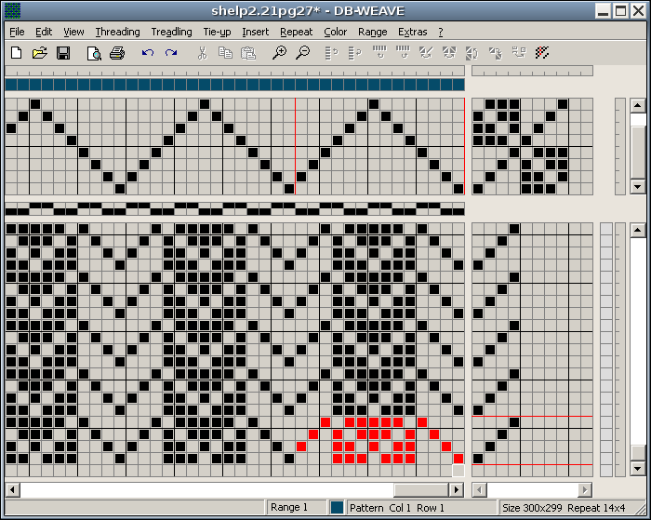The width and height of the screenshot is (651, 520).
Task: Click the left arrow of the pattern horizontal scrollbar
Action: (x=12, y=489)
